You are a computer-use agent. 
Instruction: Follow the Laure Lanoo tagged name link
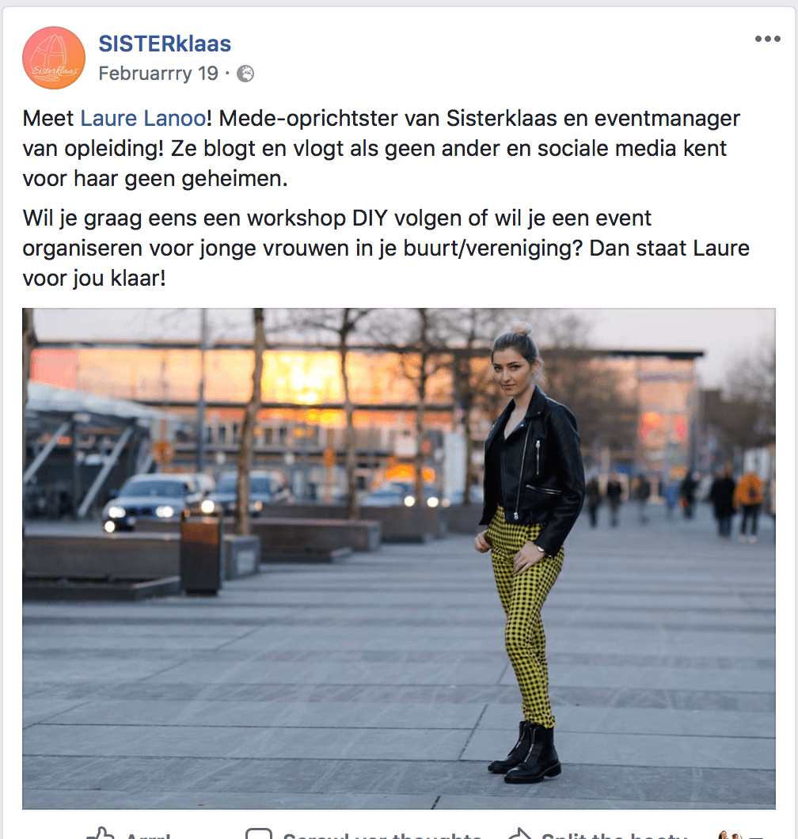[143, 118]
